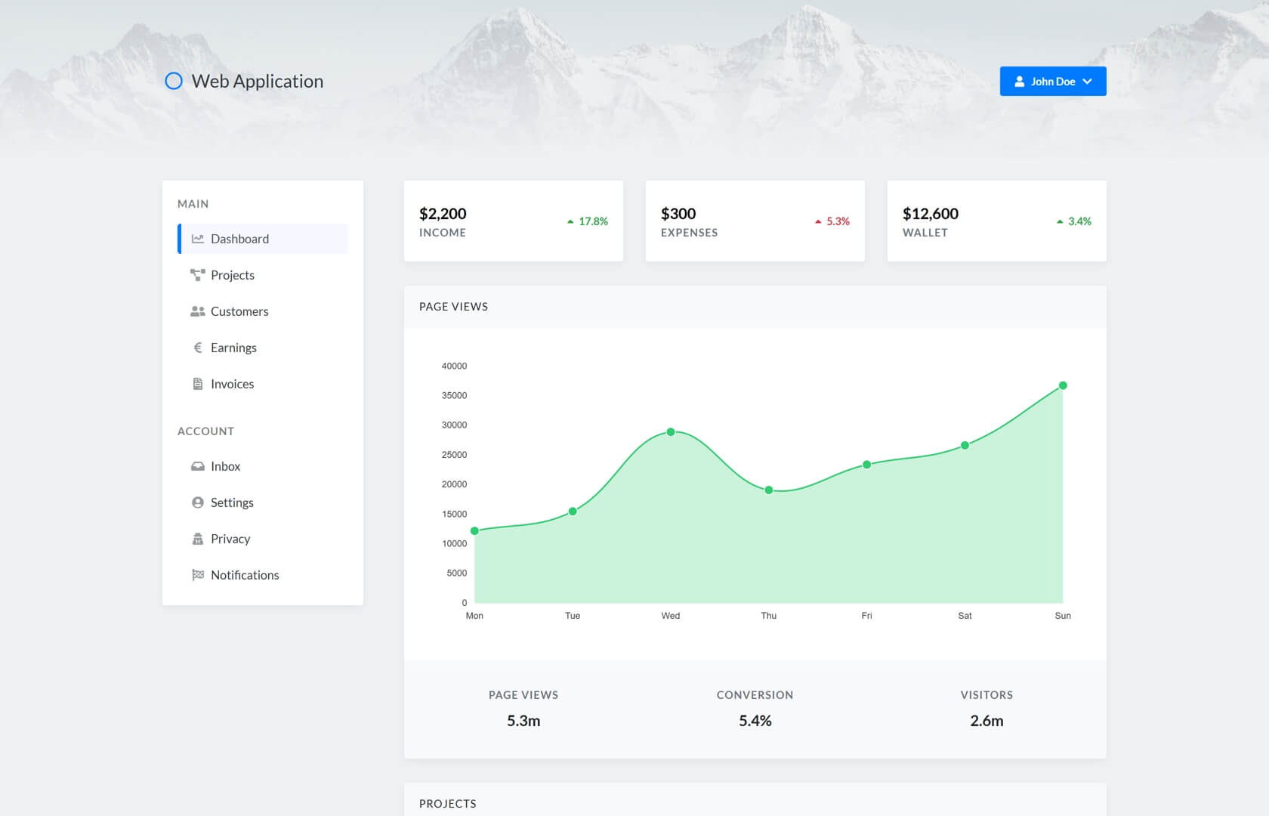
Task: Open Inbox using the envelope icon
Action: coord(197,465)
